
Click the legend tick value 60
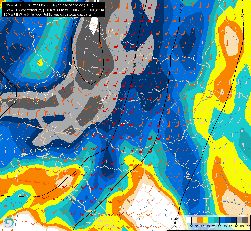[x=203, y=226]
